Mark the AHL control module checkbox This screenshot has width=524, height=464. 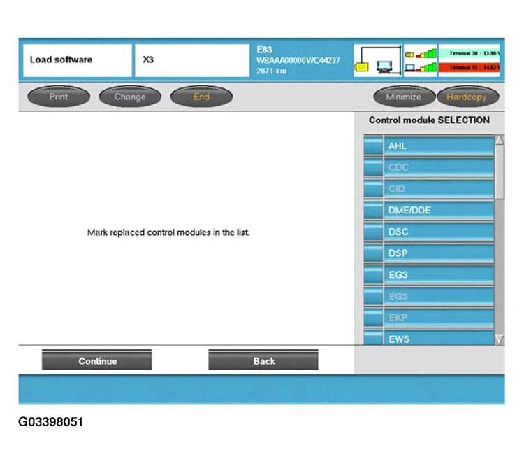coord(374,146)
